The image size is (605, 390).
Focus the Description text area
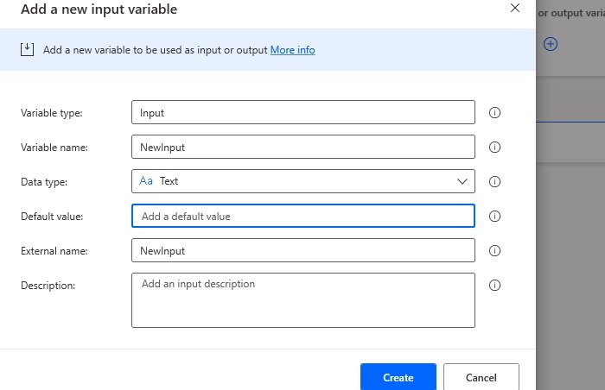click(302, 300)
